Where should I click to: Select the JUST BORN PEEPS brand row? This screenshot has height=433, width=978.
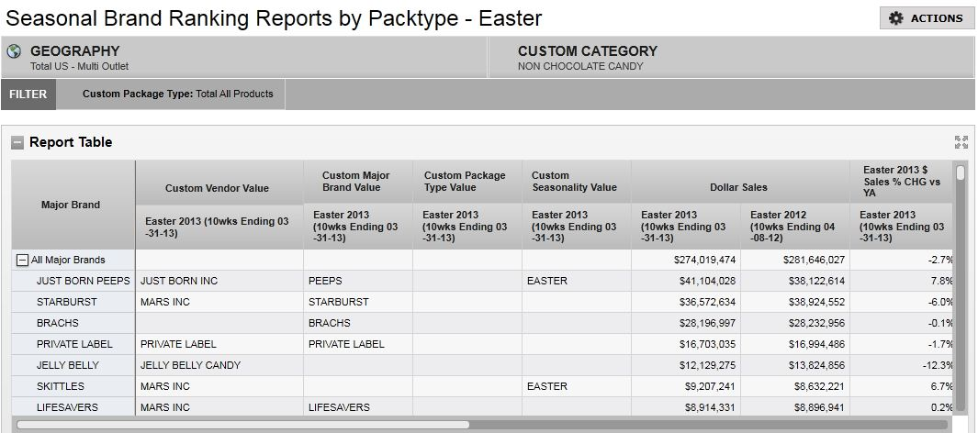coord(84,281)
